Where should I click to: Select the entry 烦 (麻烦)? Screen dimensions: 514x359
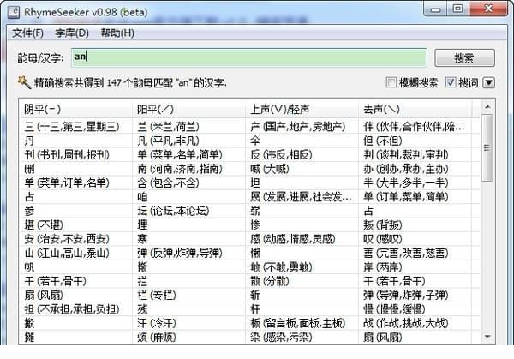(157, 337)
